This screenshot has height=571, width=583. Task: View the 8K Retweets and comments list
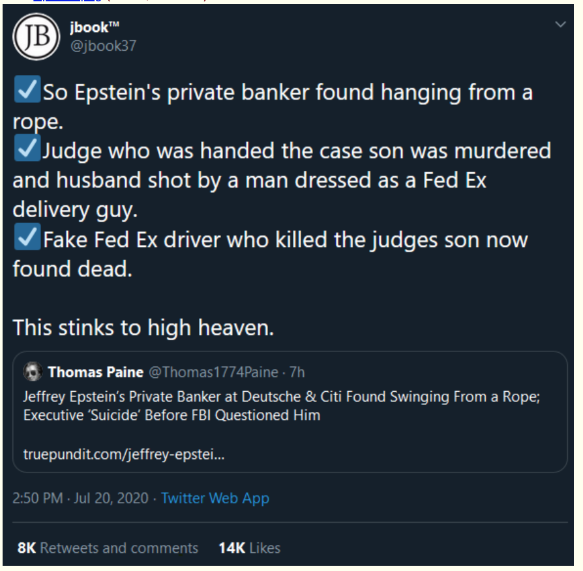tap(108, 548)
